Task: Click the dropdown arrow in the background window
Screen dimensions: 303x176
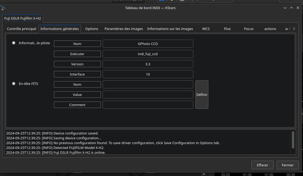Action: (204, 174)
